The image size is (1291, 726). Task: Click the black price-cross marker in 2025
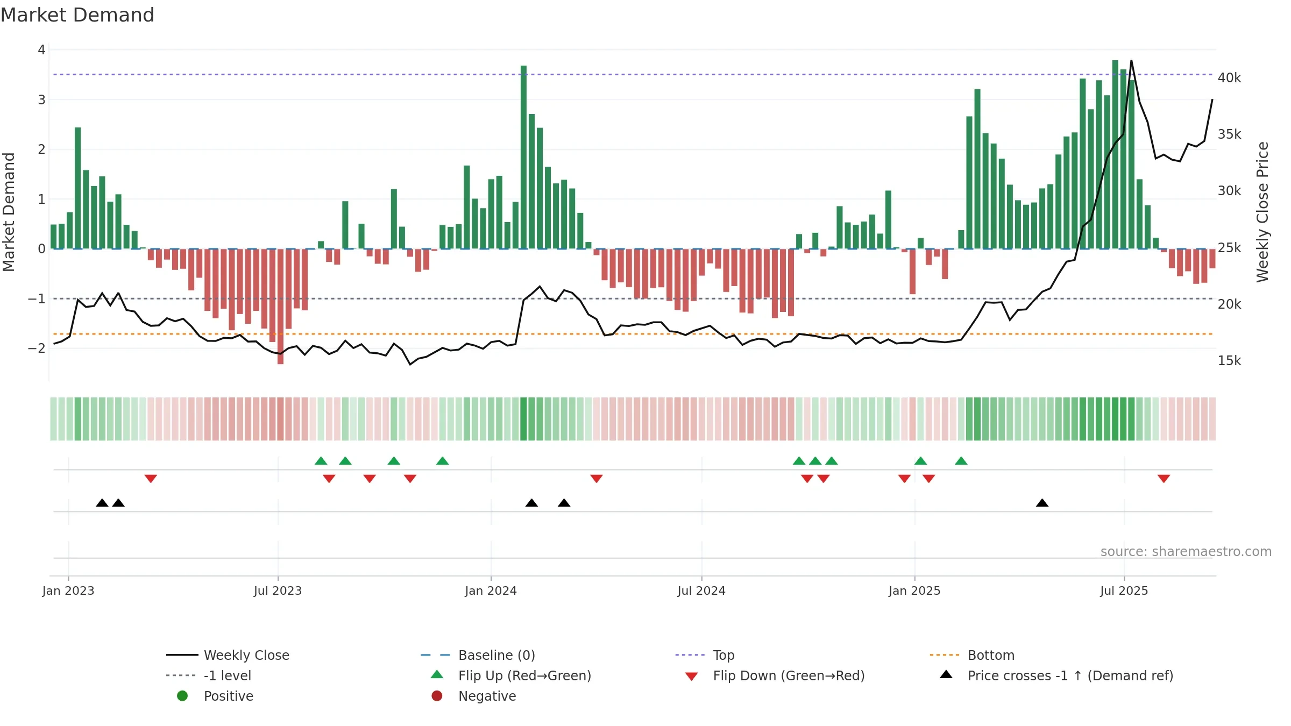point(1042,503)
